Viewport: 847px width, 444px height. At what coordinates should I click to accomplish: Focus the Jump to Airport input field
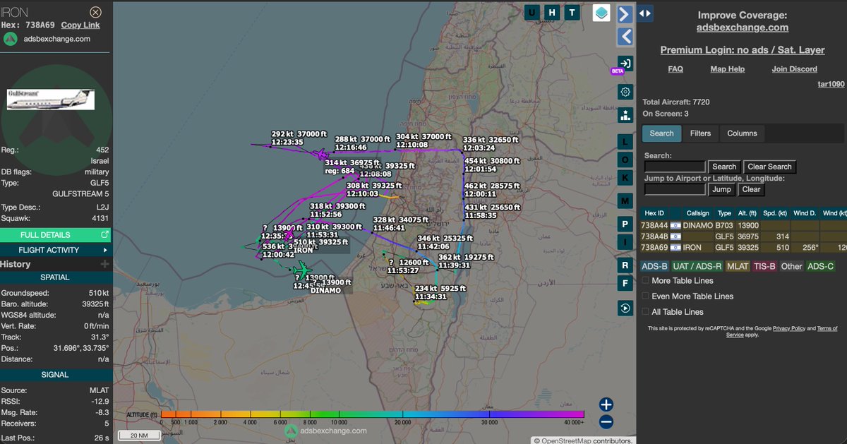(x=675, y=189)
